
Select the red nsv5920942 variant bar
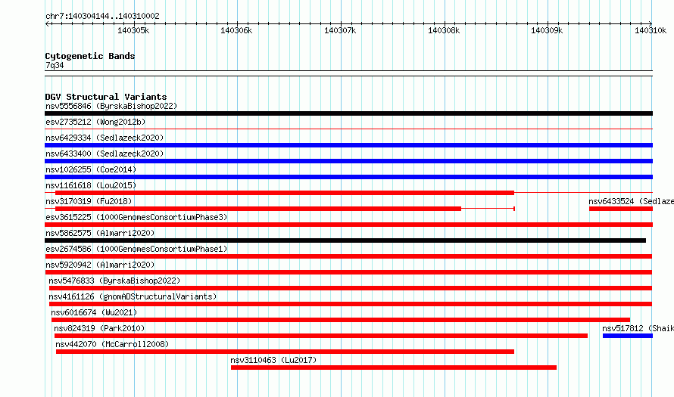(348, 272)
